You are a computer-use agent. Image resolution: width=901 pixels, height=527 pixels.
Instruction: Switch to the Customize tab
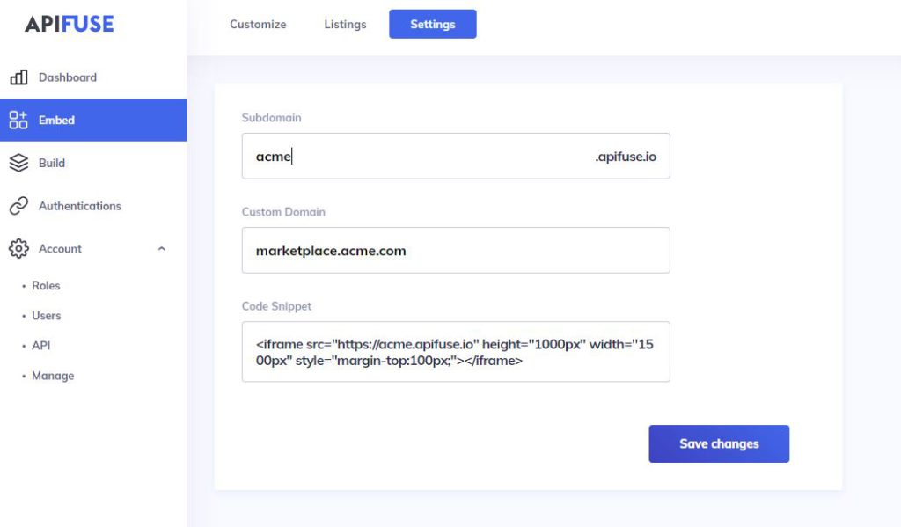257,24
